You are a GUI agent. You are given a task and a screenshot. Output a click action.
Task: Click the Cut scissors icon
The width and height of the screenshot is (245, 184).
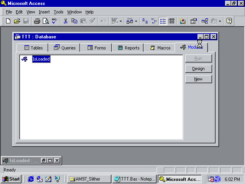[65, 21]
